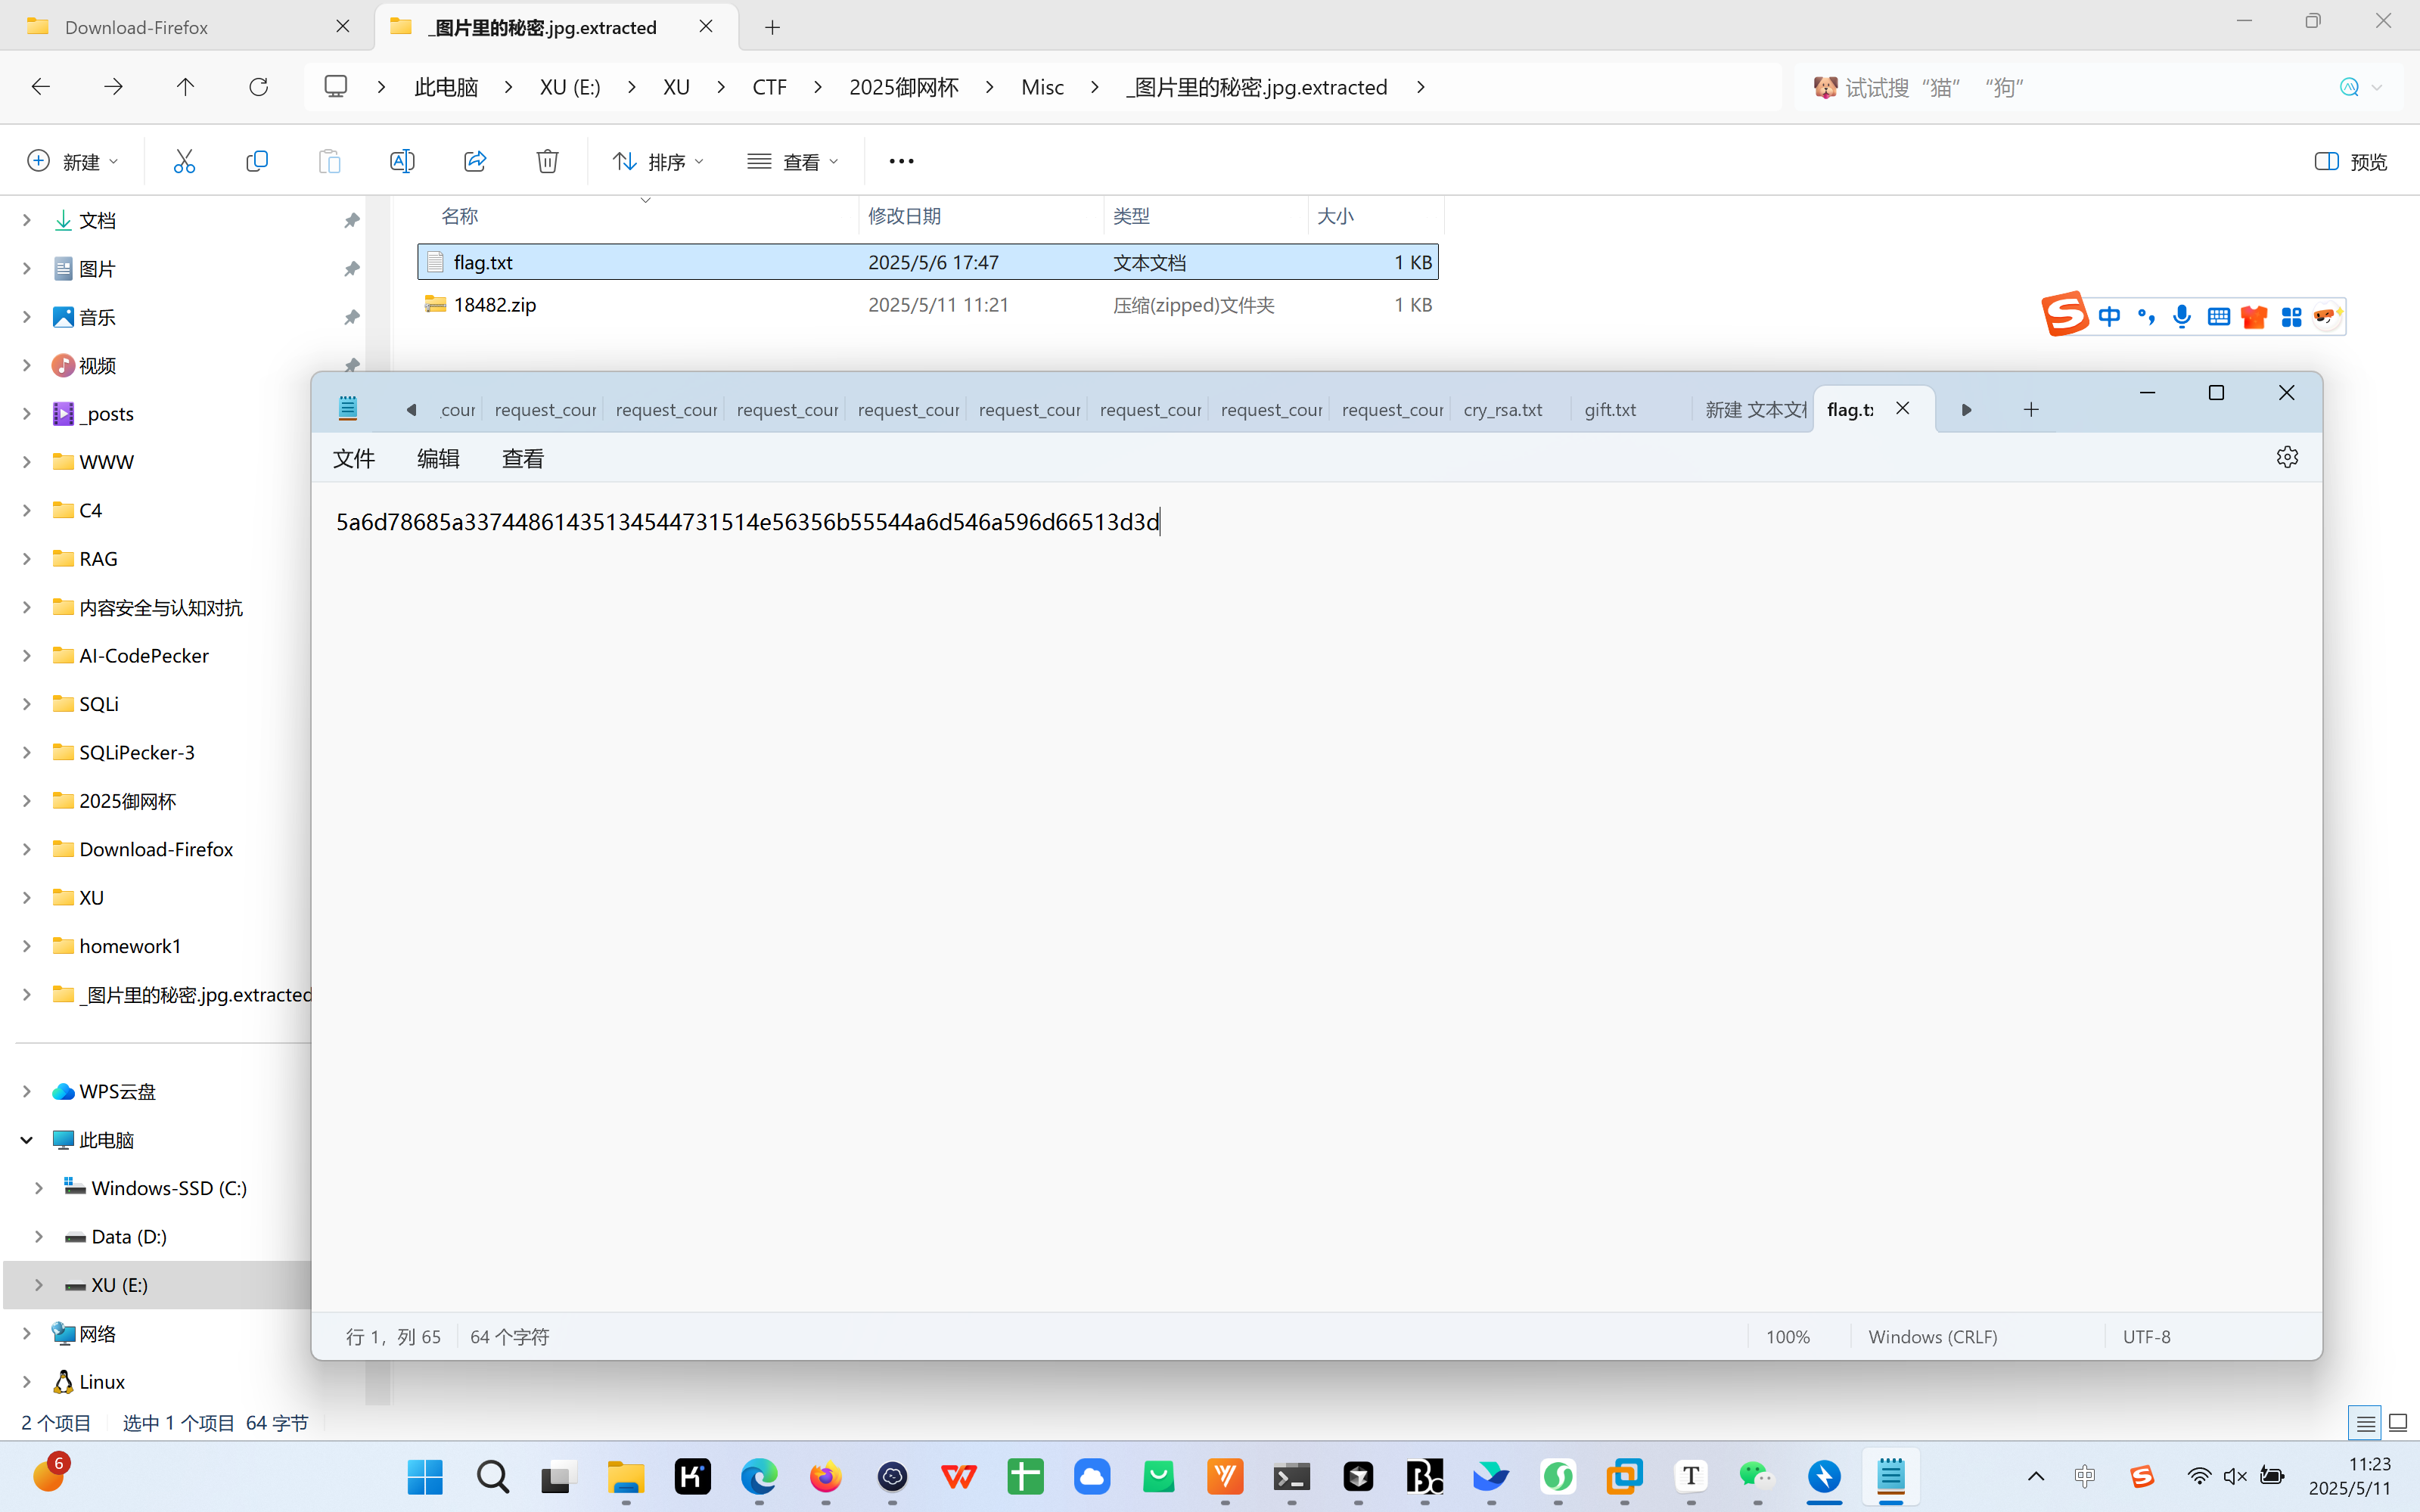Click XU (E:) in the address breadcrumb
Screen dimensions: 2420x1512
tap(570, 87)
